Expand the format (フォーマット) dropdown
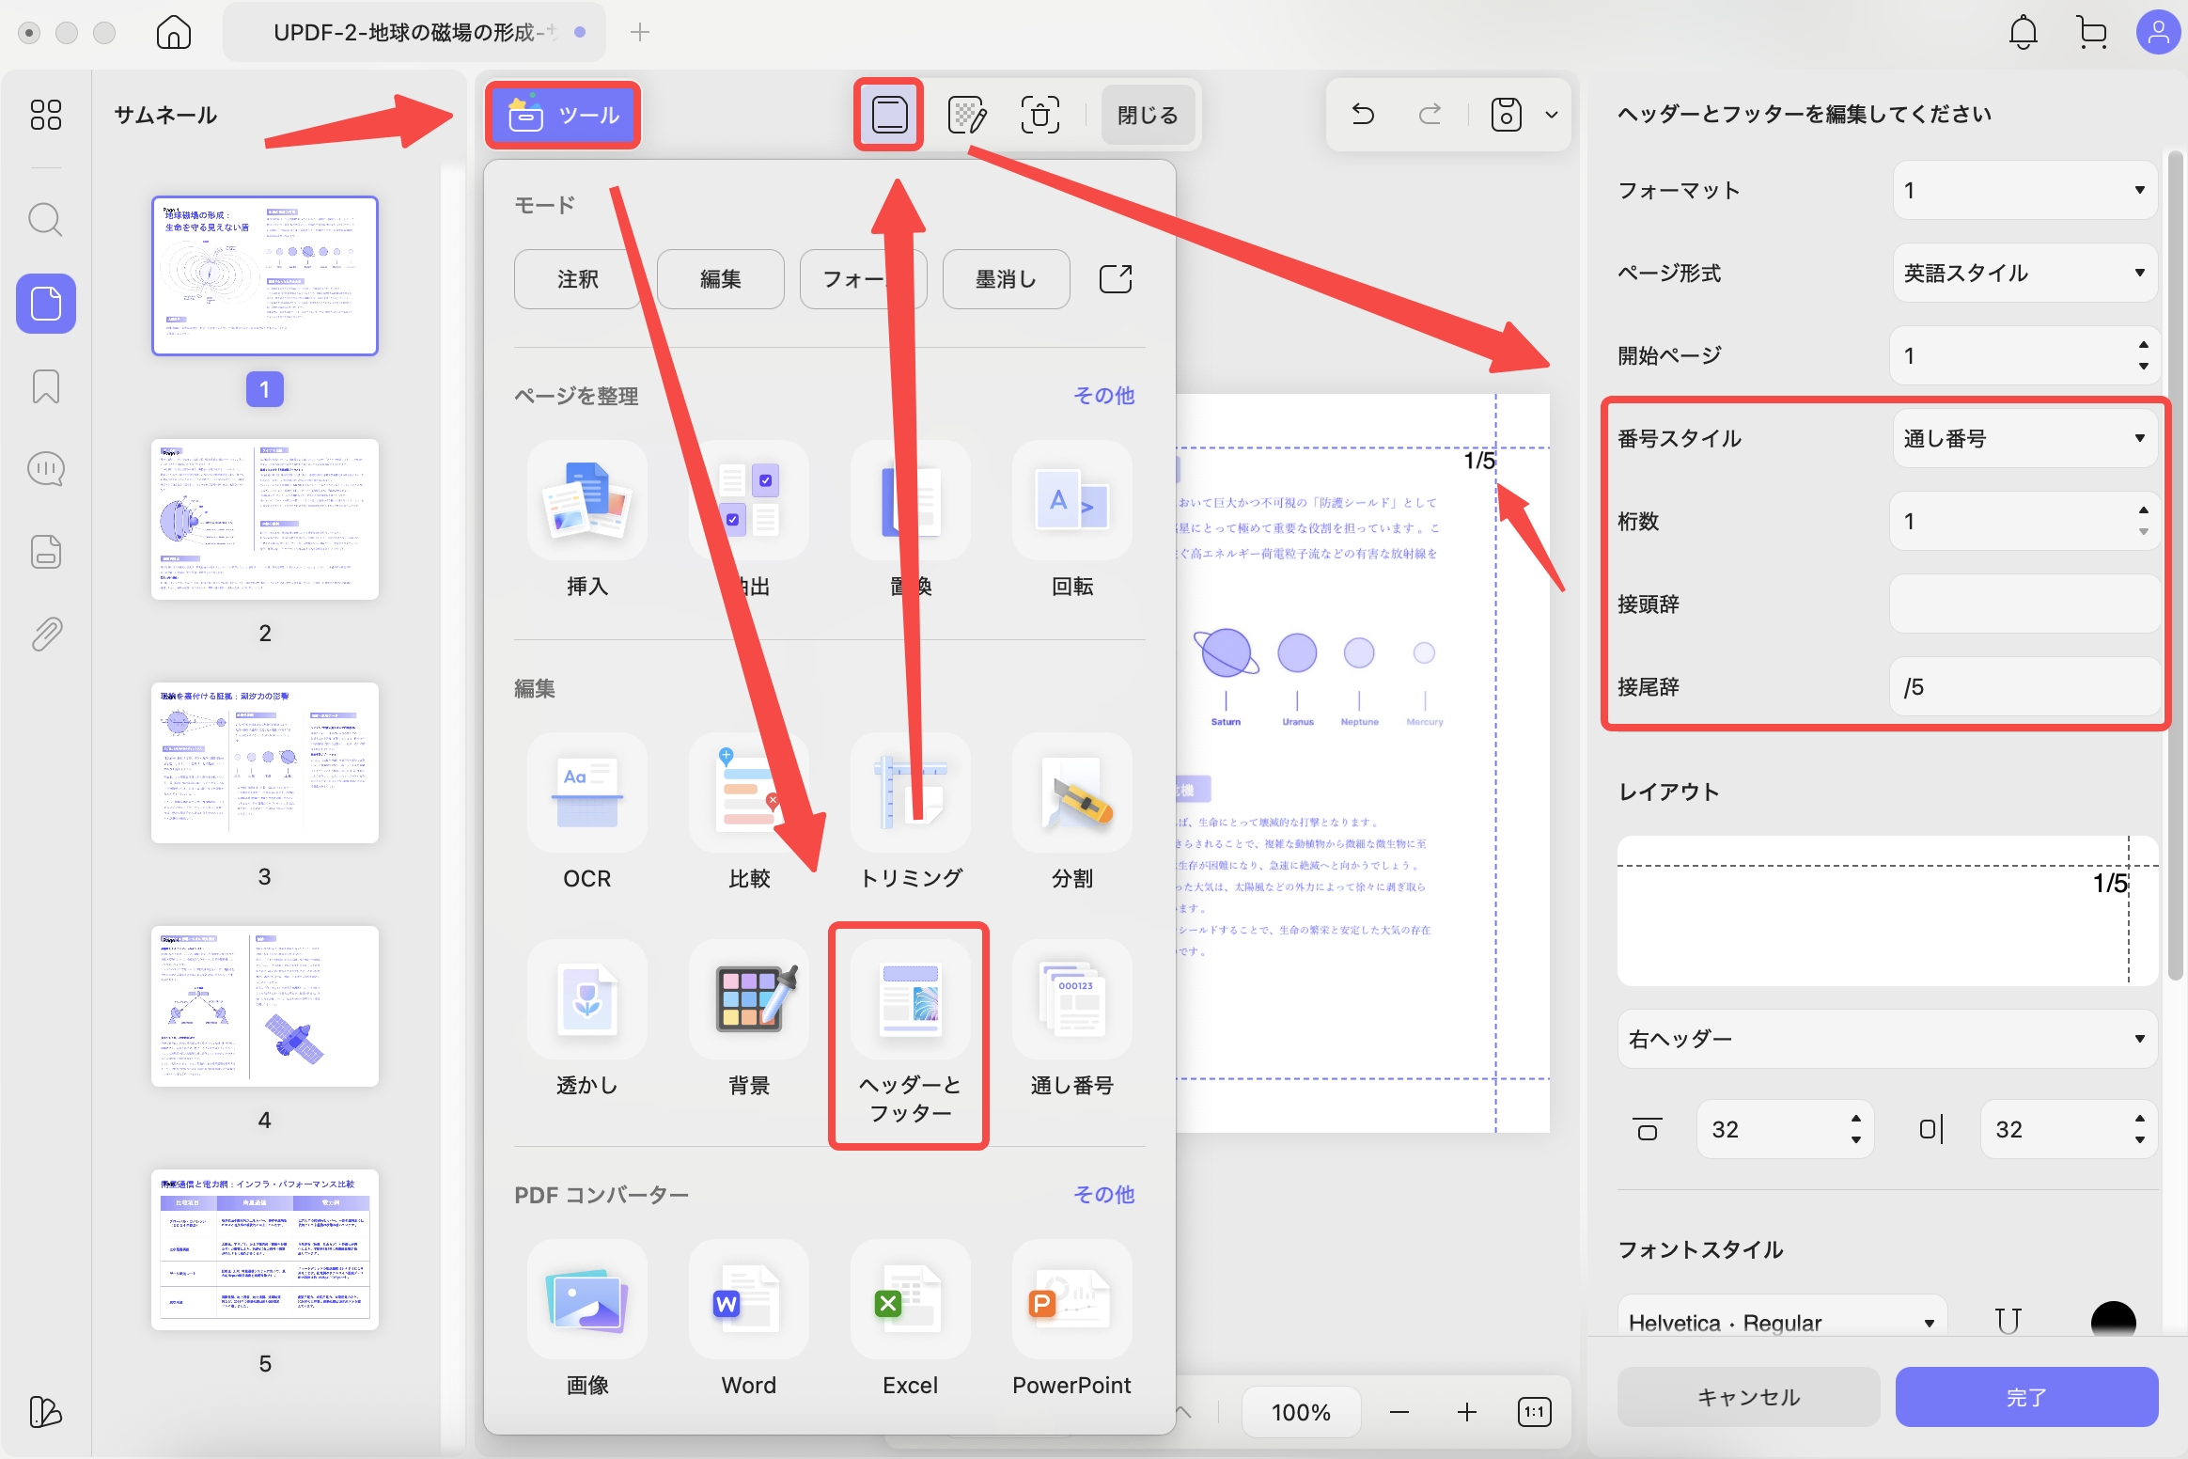This screenshot has height=1459, width=2188. point(2024,191)
